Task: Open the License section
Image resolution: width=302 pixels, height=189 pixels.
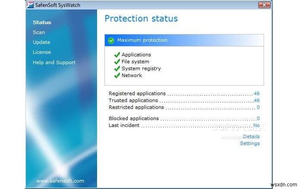Action: 42,52
